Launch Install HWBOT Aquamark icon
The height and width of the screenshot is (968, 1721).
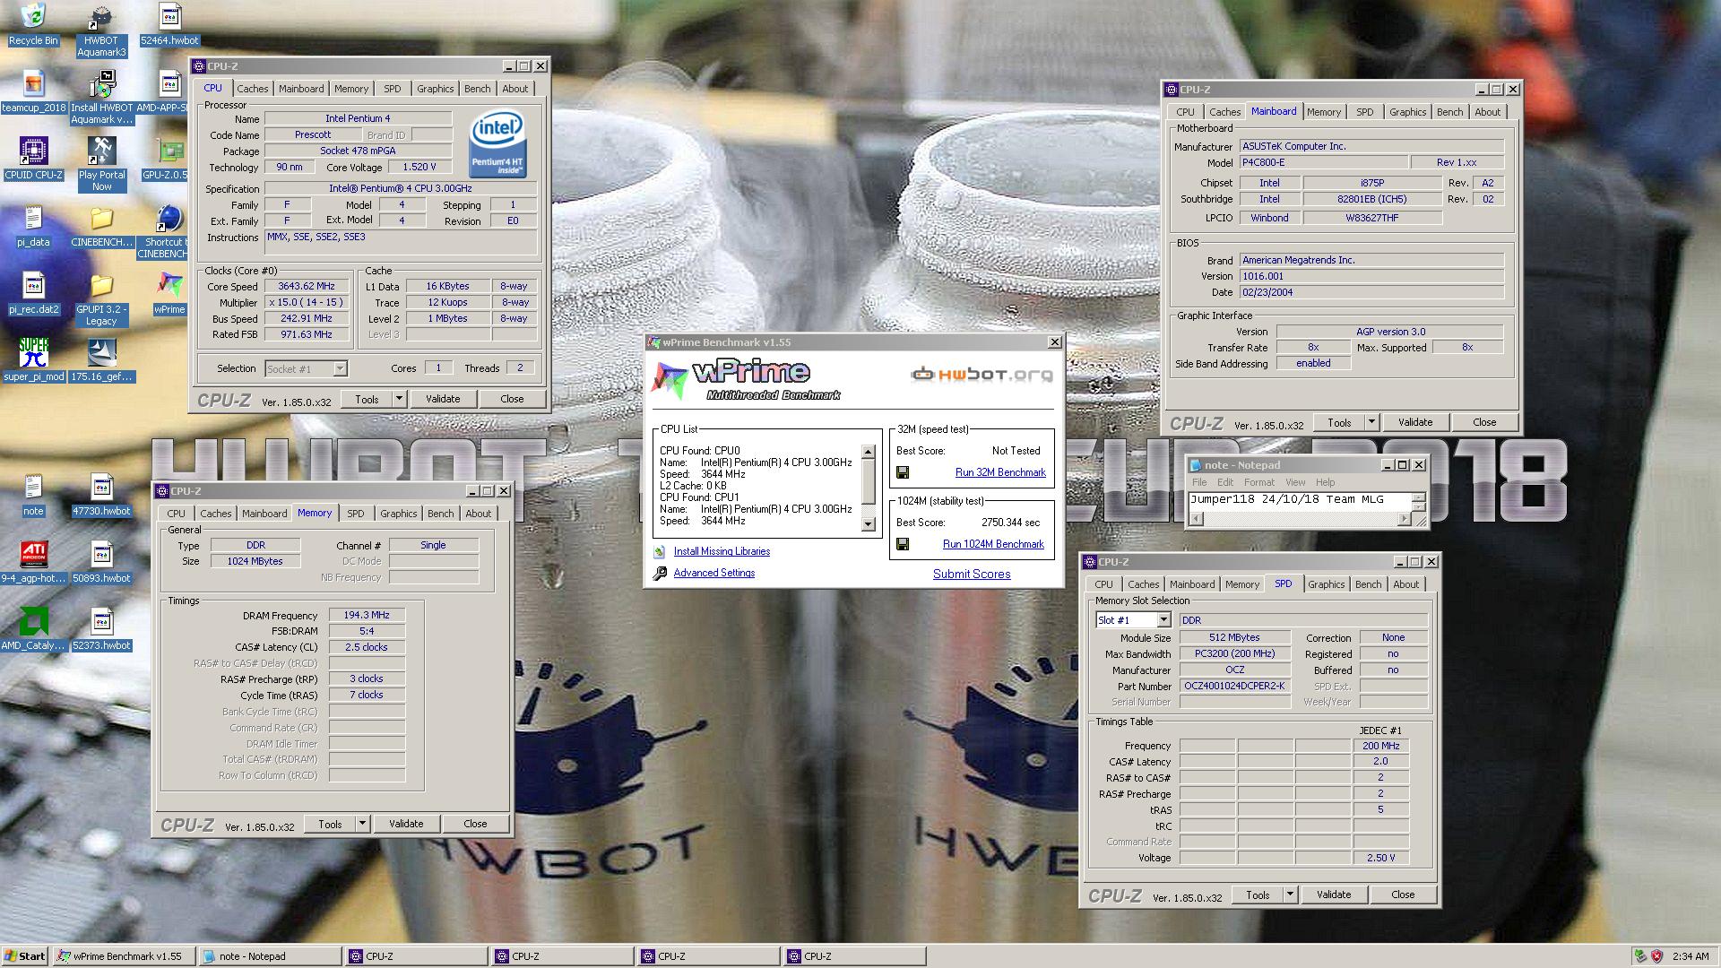(101, 99)
